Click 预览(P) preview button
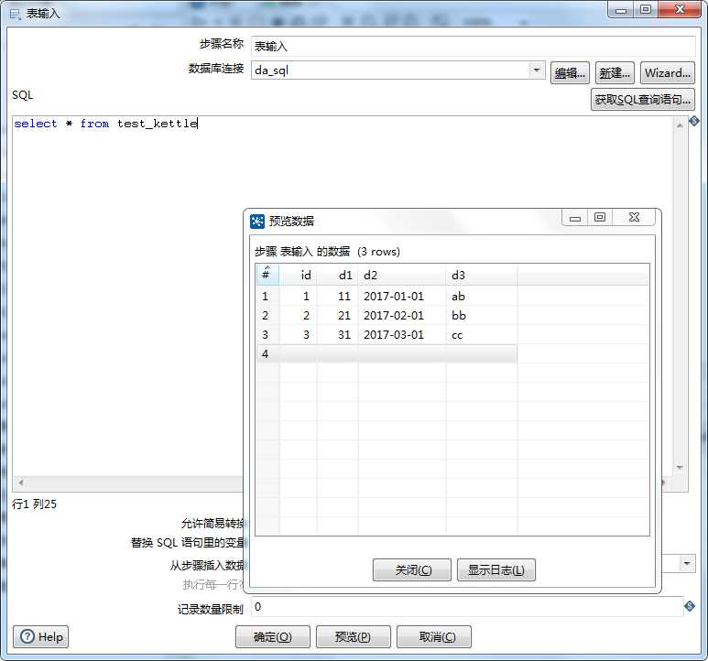The width and height of the screenshot is (708, 661). tap(354, 636)
